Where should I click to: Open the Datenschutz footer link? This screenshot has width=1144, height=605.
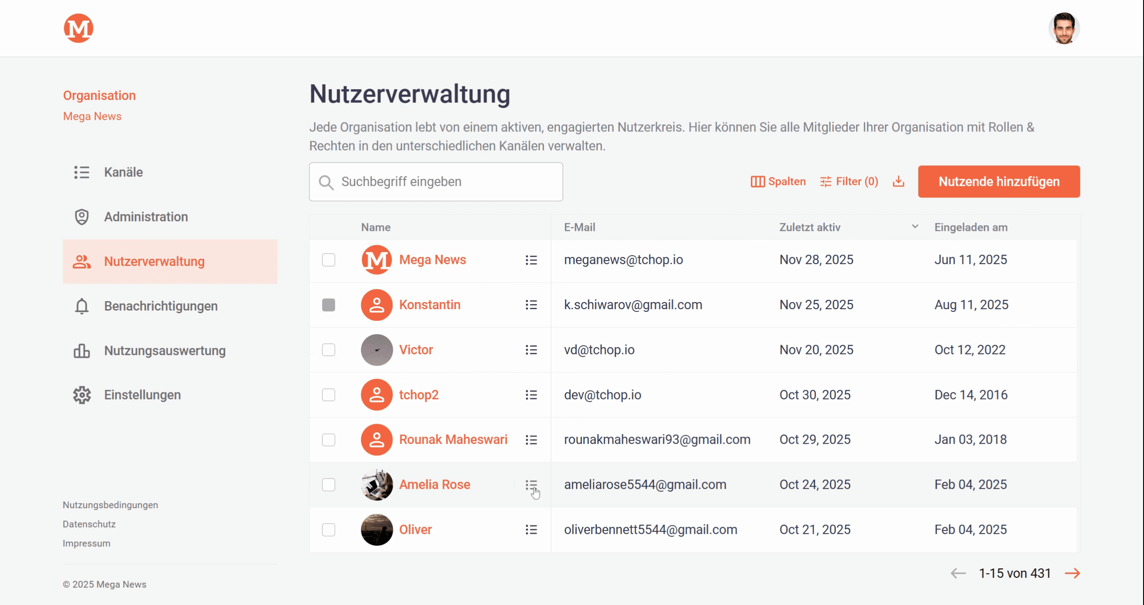coord(89,524)
